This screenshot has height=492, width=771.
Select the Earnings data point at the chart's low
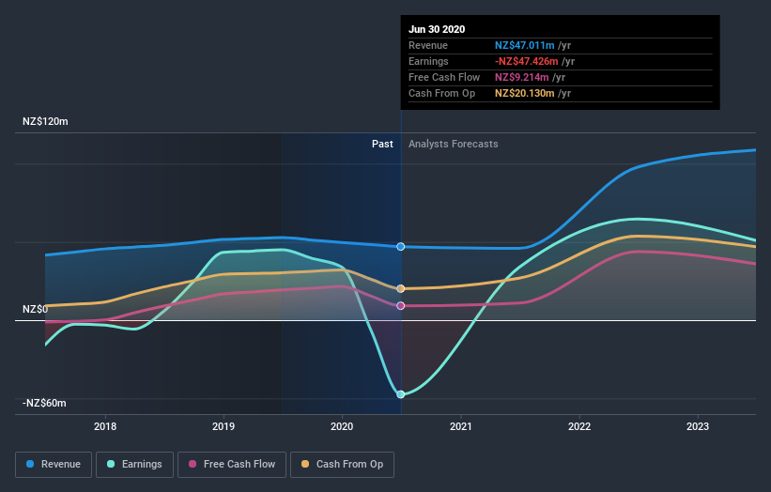pos(401,394)
